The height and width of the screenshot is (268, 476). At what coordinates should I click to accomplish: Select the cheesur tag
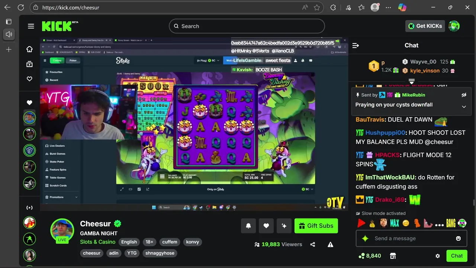pyautogui.click(x=92, y=253)
